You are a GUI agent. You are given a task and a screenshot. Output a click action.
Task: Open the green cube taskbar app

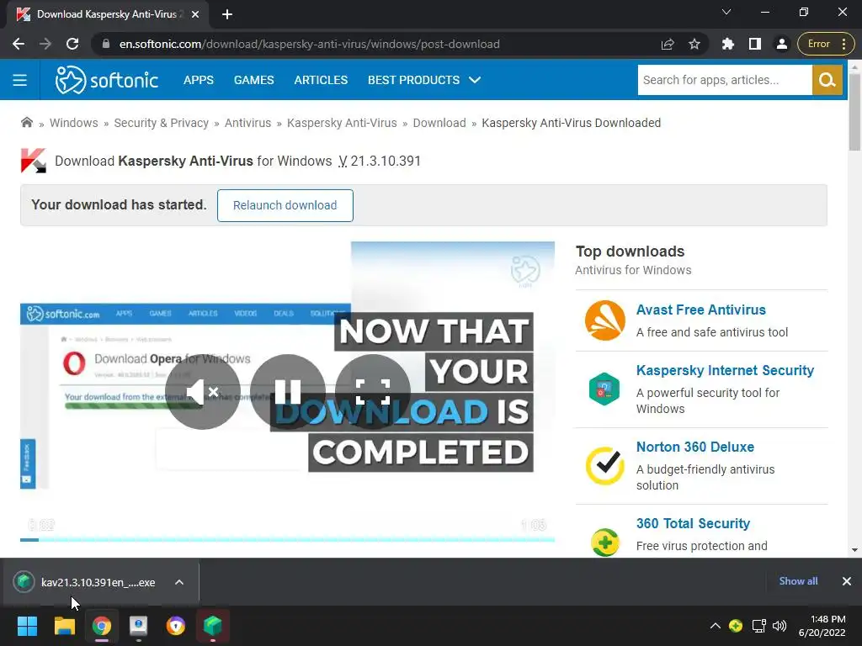click(x=213, y=626)
